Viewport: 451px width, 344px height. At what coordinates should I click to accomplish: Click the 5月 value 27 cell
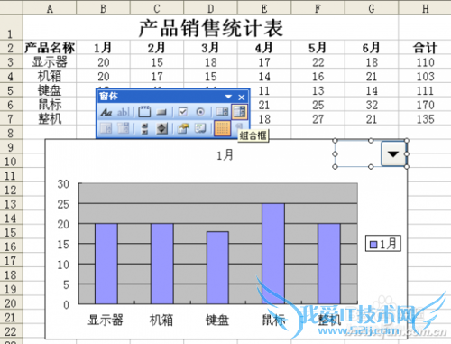318,119
